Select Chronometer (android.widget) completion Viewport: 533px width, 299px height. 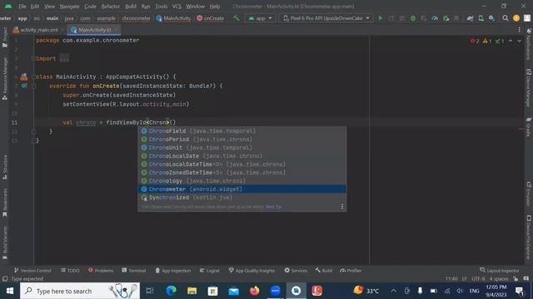242,189
